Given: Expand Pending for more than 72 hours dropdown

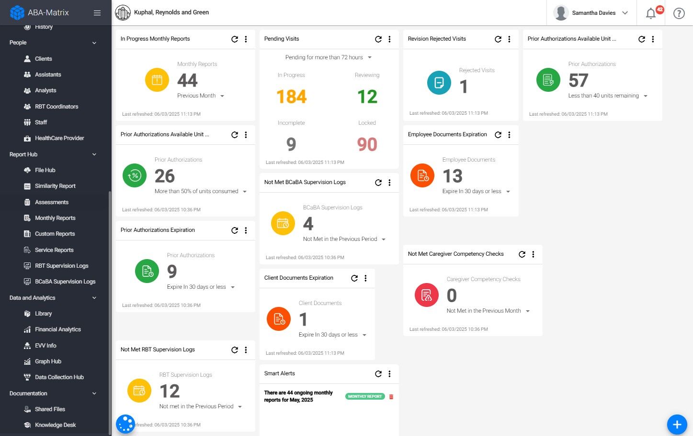Looking at the screenshot, I should (329, 57).
